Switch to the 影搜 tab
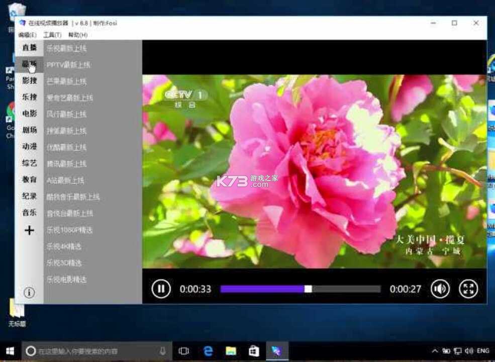Screen dimensions: 495x362 [x=29, y=80]
